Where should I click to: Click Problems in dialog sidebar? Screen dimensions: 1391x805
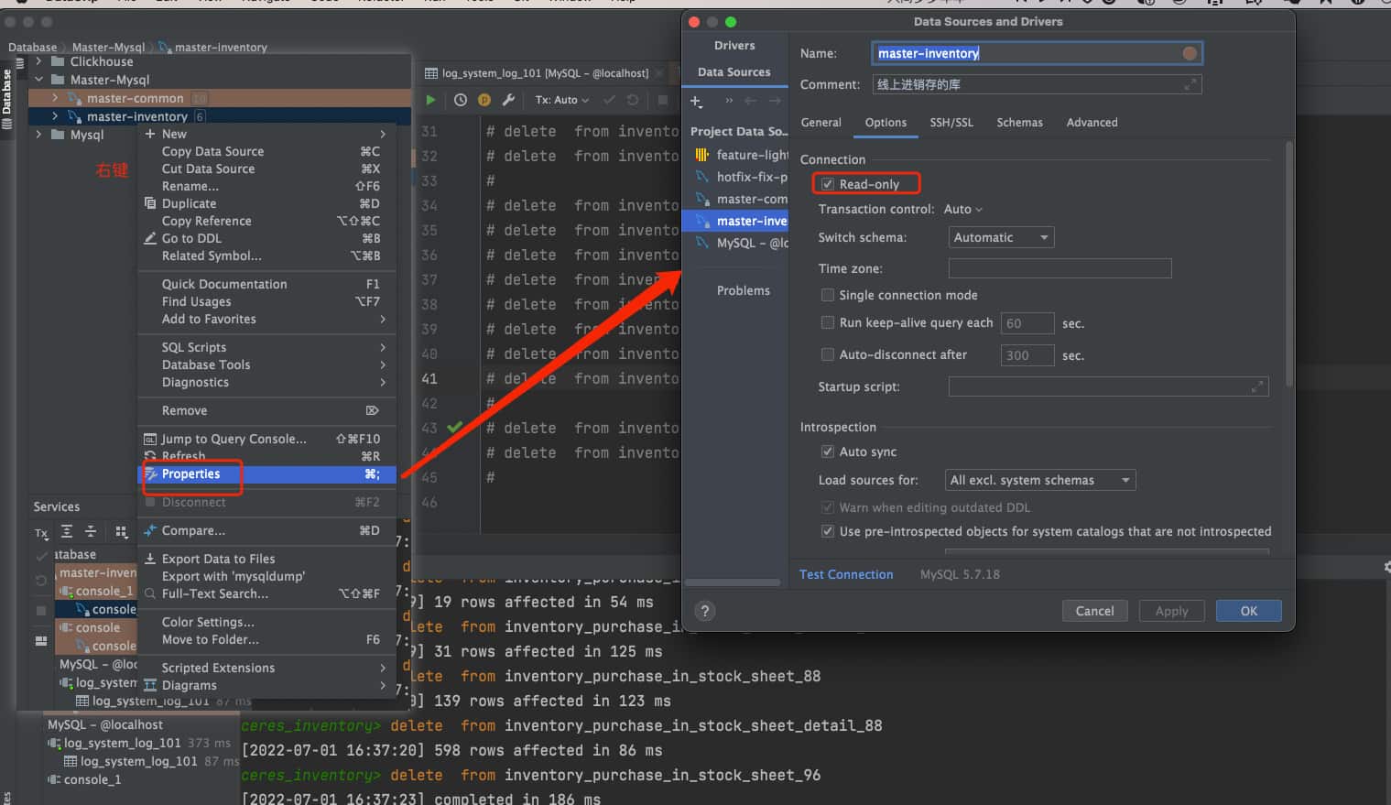tap(743, 290)
